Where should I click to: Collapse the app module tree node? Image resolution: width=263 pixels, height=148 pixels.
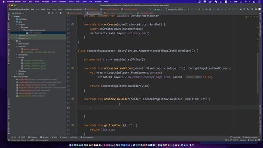[x=12, y=16]
